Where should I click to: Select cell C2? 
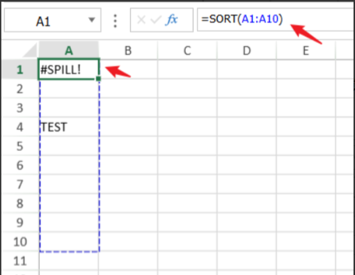click(187, 89)
